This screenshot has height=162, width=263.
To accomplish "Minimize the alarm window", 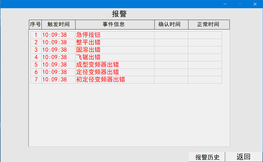I will (x=225, y=4).
